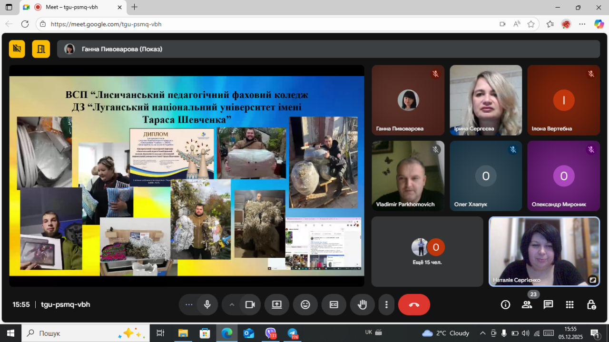Toggle closed captions in the call

334,304
